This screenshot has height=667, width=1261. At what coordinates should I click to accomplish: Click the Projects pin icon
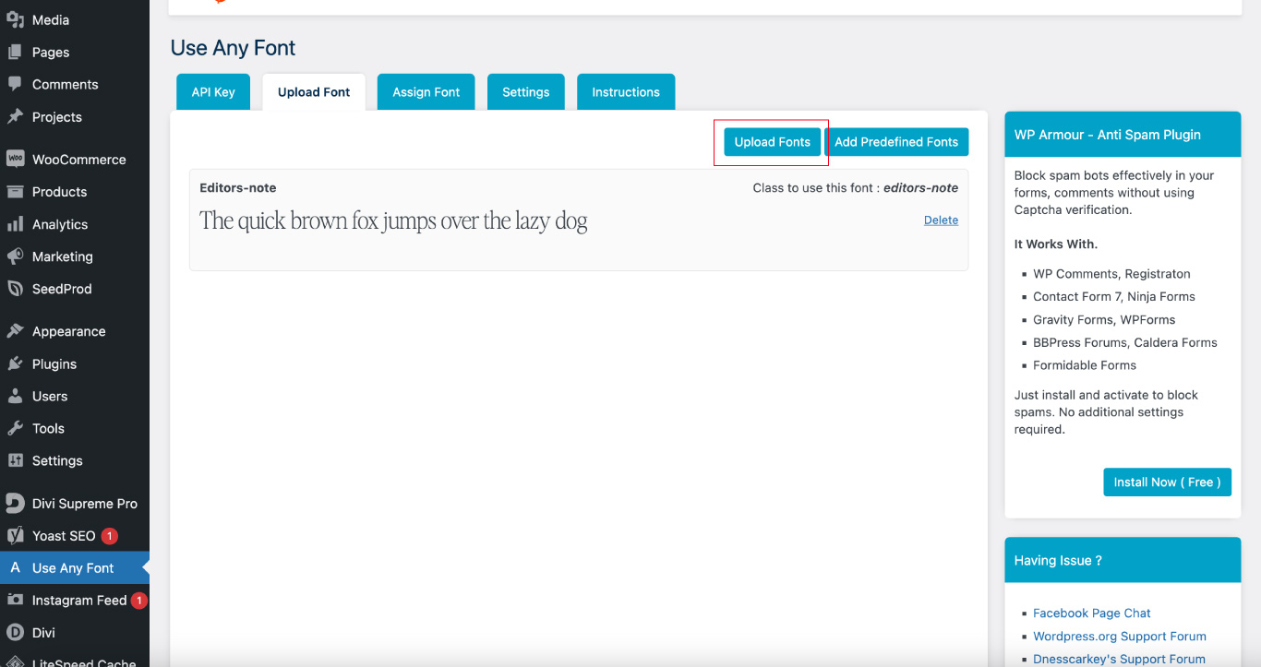point(15,116)
